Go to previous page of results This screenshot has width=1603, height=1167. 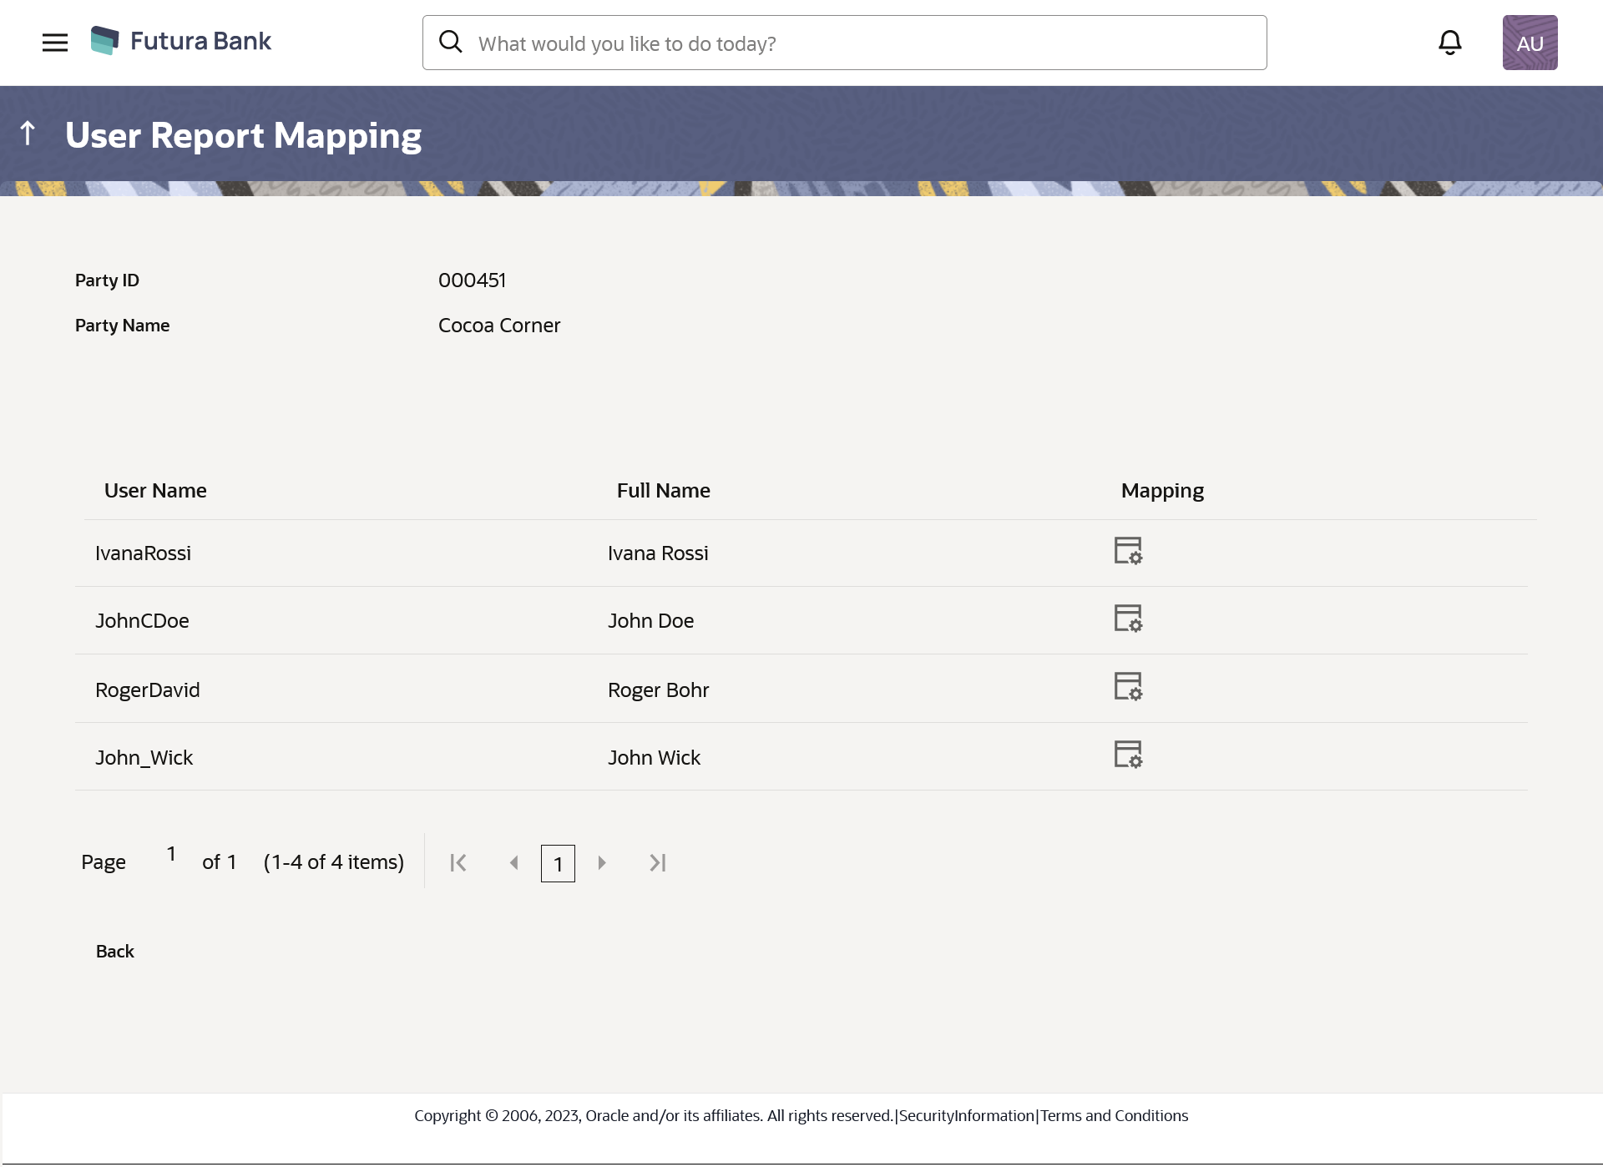pos(514,863)
